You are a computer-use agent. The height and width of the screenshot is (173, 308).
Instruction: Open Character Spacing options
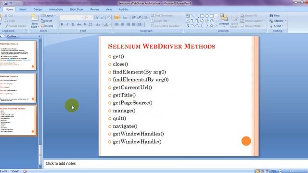click(x=90, y=25)
